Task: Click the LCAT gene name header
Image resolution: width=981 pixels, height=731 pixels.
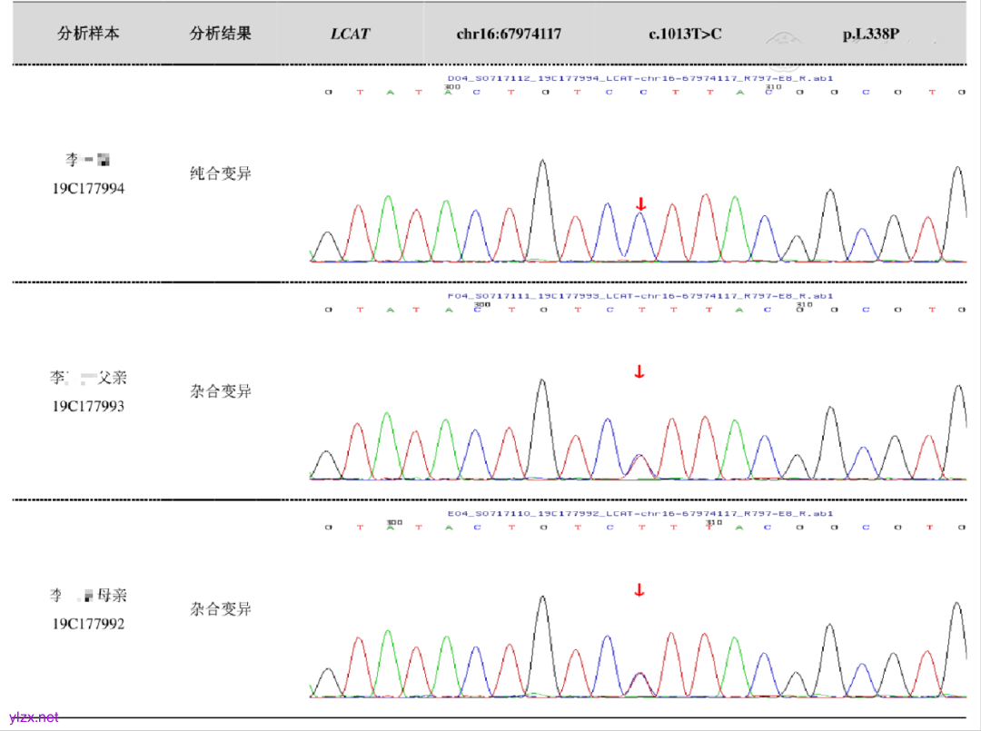Action: click(x=350, y=34)
